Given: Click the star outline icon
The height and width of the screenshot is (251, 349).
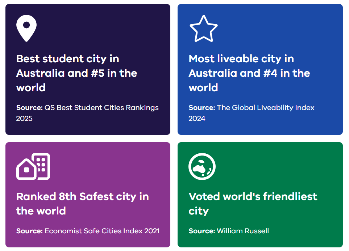Looking at the screenshot, I should 203,29.
